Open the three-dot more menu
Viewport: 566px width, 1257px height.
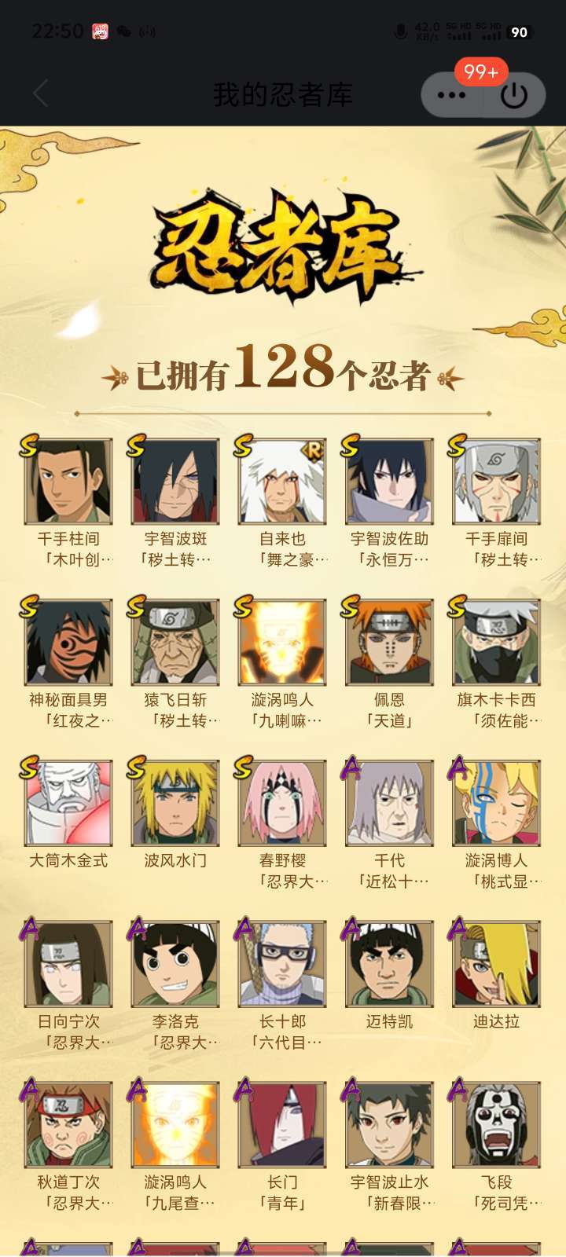452,95
